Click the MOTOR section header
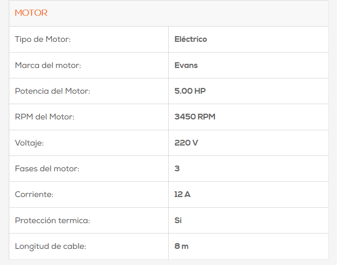 31,13
